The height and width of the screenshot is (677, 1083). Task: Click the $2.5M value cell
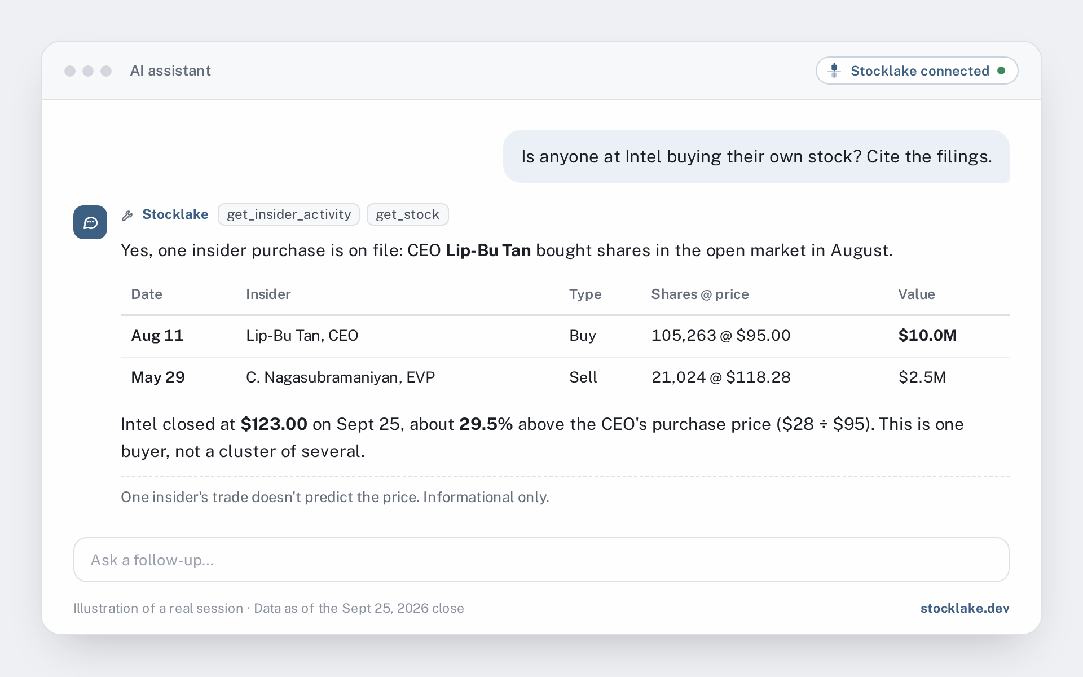(922, 377)
